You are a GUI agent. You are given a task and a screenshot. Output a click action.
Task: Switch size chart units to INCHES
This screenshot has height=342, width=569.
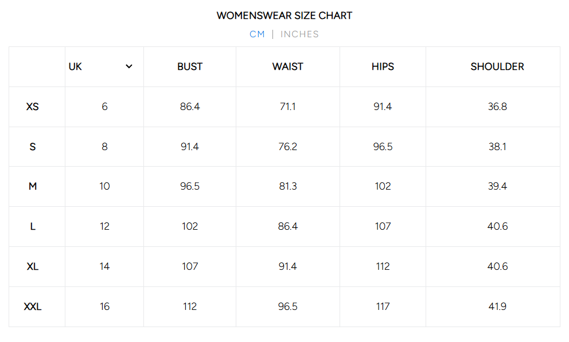pos(299,34)
